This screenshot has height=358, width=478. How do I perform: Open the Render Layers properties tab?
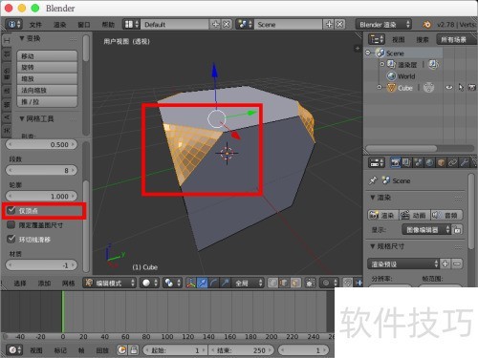click(x=406, y=162)
